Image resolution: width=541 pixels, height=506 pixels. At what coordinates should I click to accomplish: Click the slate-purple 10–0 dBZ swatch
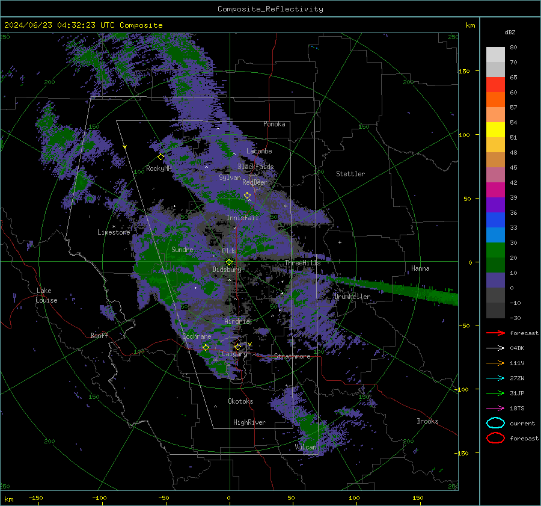495,280
